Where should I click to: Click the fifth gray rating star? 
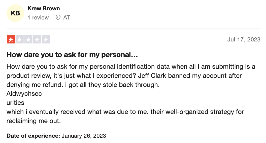pyautogui.click(x=46, y=39)
